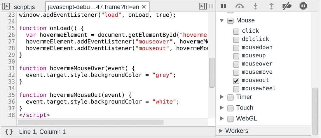Hide the debugger sidebar icon

point(202,6)
